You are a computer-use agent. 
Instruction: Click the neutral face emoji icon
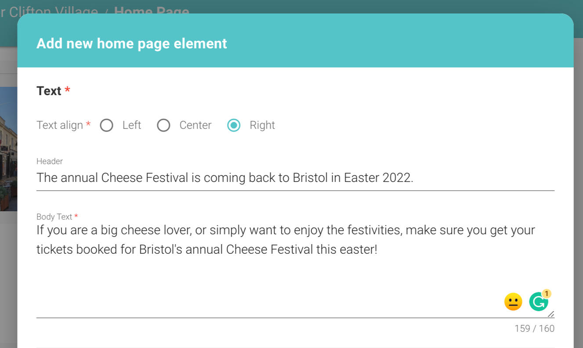[513, 302]
